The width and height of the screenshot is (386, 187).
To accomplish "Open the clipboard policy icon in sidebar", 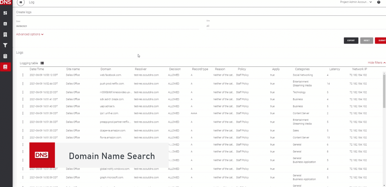I will point(5,56).
